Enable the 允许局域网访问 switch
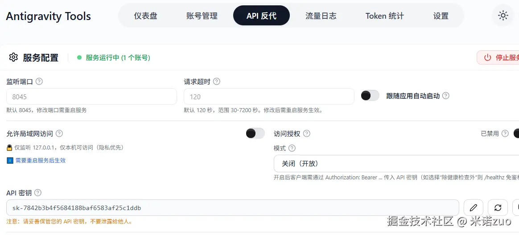Viewport: 519px width, 235px height. point(255,134)
